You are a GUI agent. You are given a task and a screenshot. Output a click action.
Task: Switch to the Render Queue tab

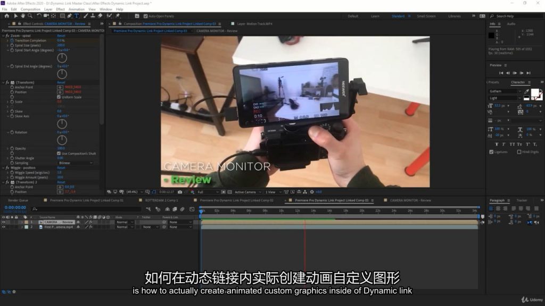pos(18,200)
